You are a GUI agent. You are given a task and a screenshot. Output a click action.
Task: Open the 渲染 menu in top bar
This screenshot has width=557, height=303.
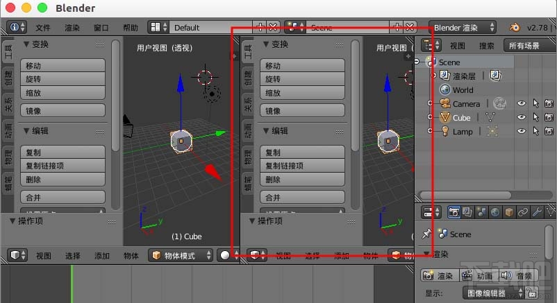coord(72,28)
